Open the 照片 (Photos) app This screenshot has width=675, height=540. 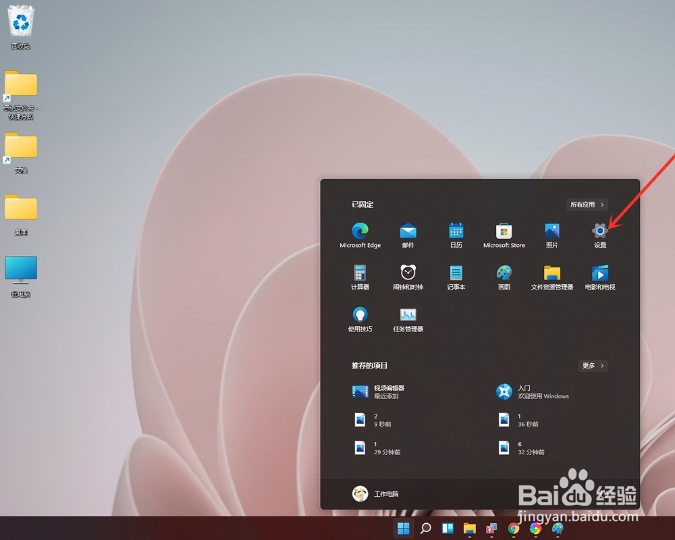552,235
